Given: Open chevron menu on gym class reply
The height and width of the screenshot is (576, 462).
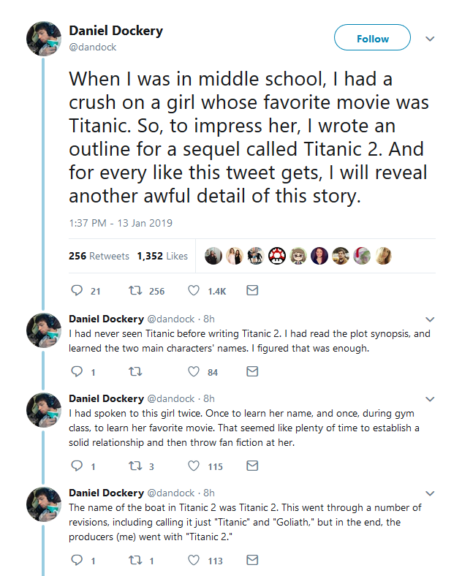Looking at the screenshot, I should (x=430, y=399).
